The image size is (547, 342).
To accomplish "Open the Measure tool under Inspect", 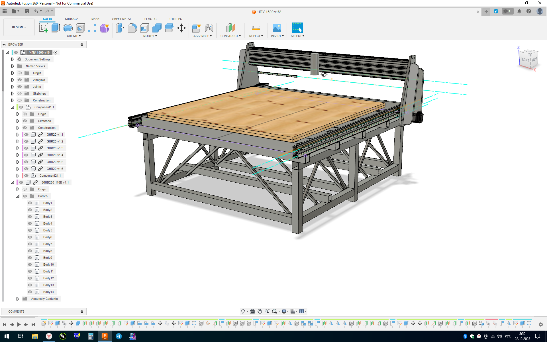I will point(256,28).
